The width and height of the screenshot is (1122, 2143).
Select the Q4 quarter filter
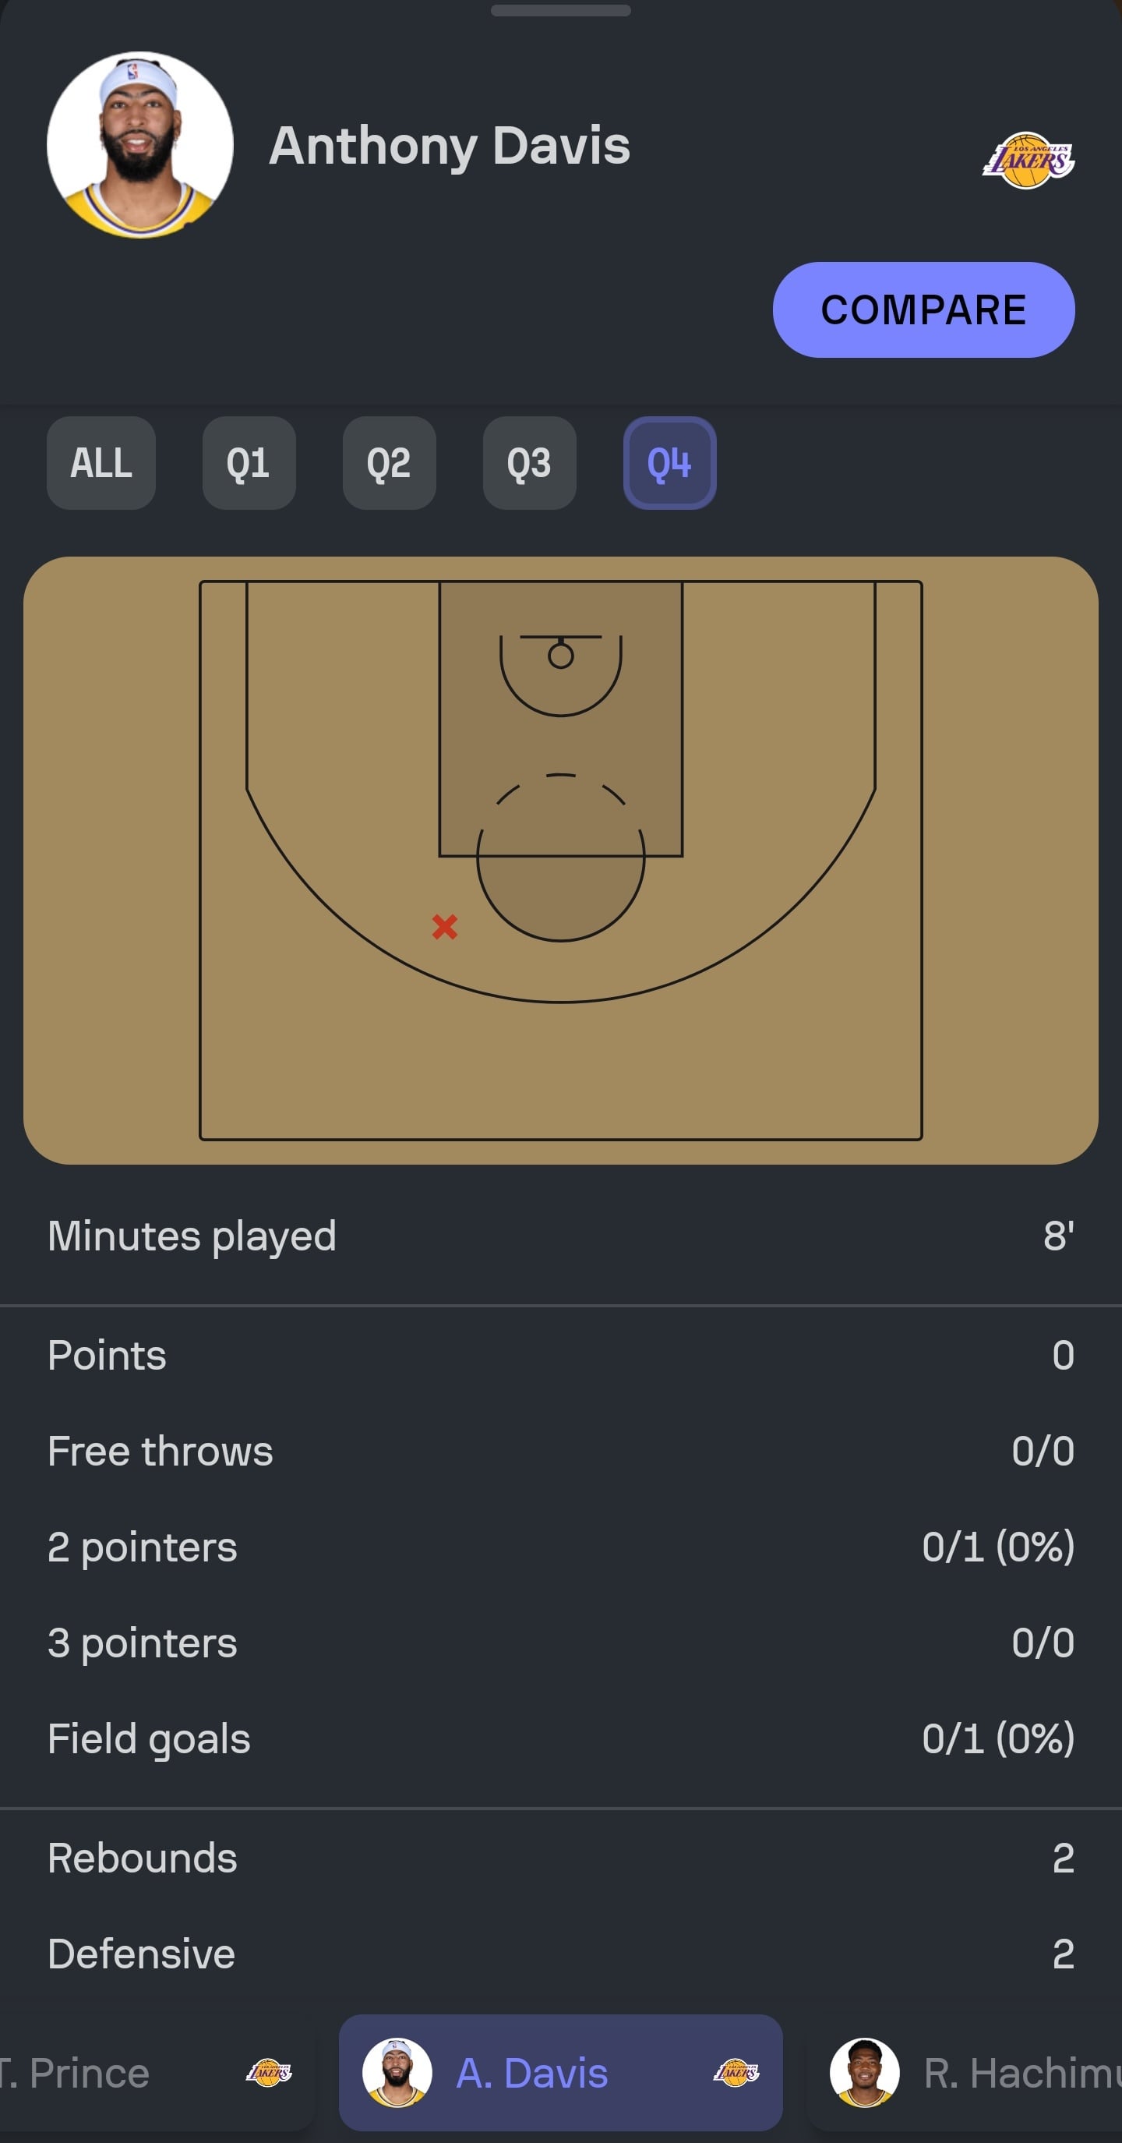click(x=669, y=463)
